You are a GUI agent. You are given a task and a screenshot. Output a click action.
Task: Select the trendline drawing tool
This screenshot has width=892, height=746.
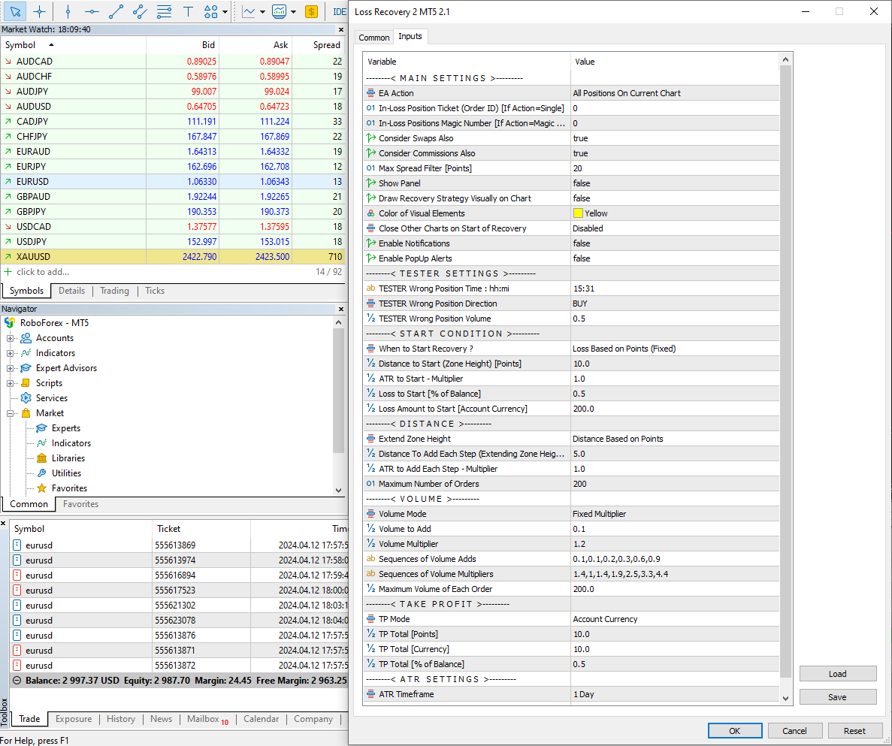116,11
